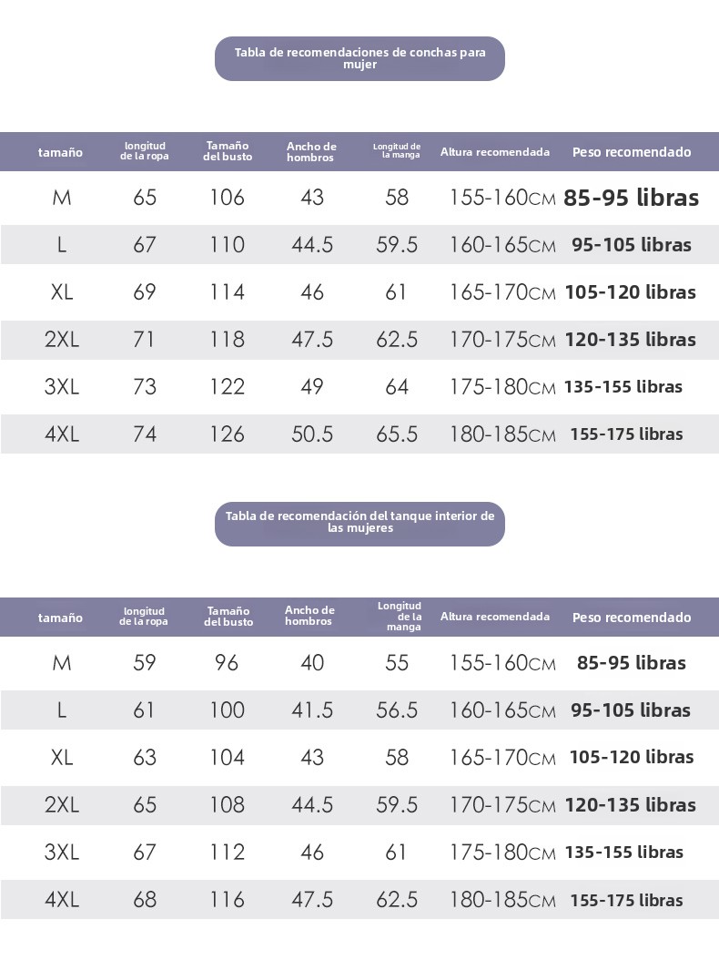This screenshot has height=960, width=719.
Task: Click sleeve length 65.5 value
Action: (x=397, y=434)
